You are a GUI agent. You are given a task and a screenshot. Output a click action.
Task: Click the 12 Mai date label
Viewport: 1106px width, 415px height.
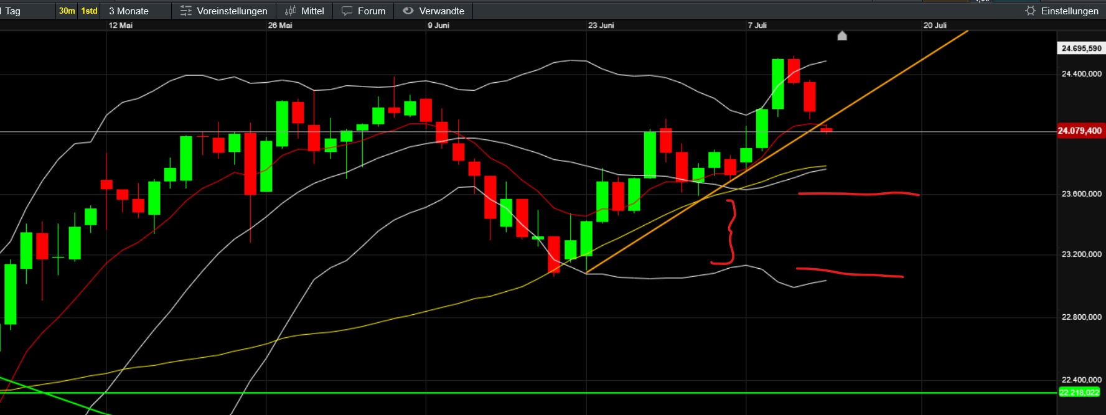tap(121, 26)
